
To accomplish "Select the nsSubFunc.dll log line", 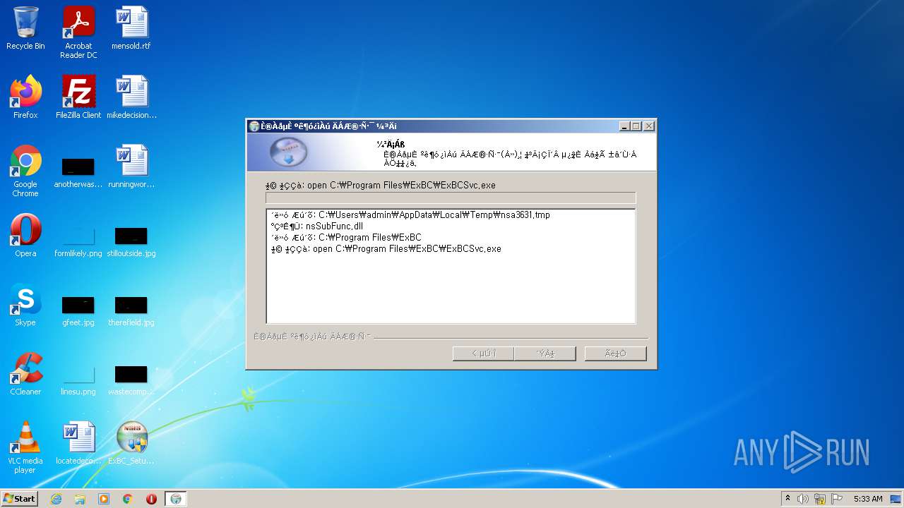I will (316, 226).
